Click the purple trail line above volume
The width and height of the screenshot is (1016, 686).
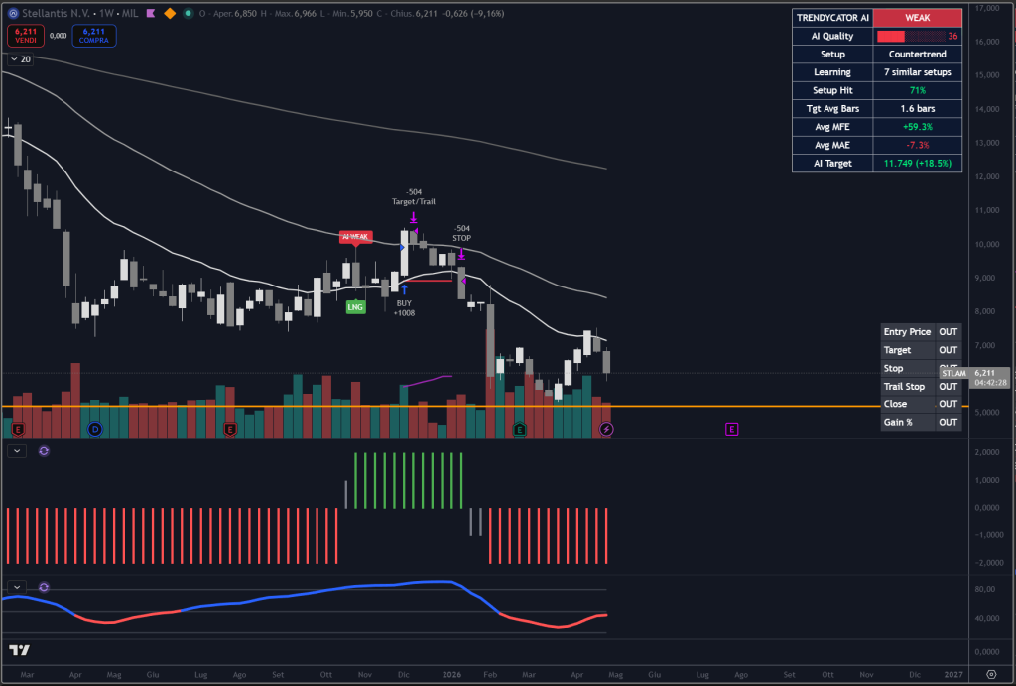(x=427, y=380)
